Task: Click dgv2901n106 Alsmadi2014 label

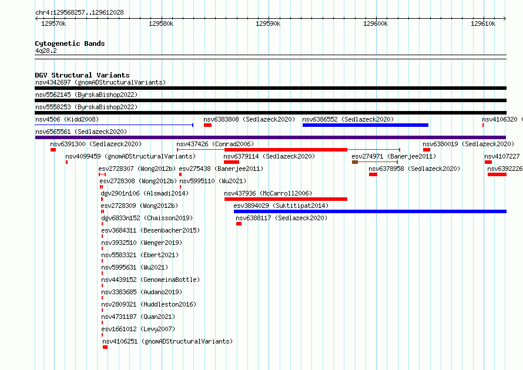Action: tap(145, 193)
